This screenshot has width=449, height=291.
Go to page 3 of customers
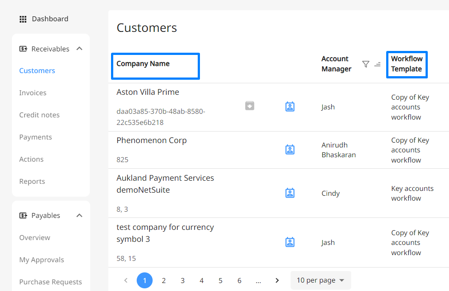[x=183, y=280]
